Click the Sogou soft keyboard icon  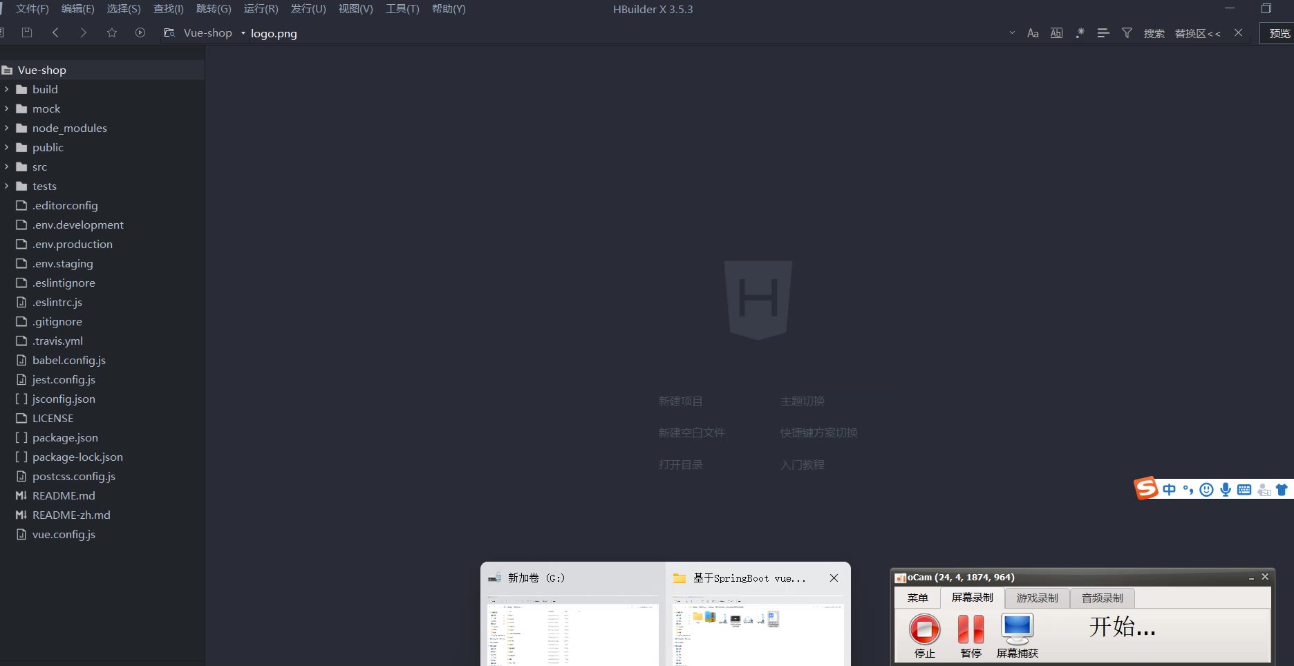(x=1244, y=490)
